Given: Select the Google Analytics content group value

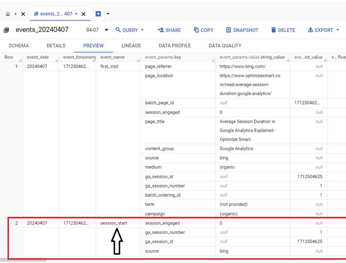Looking at the screenshot, I should click(x=236, y=149).
